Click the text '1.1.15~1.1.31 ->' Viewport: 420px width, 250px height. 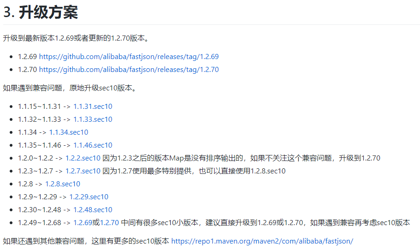click(x=44, y=107)
